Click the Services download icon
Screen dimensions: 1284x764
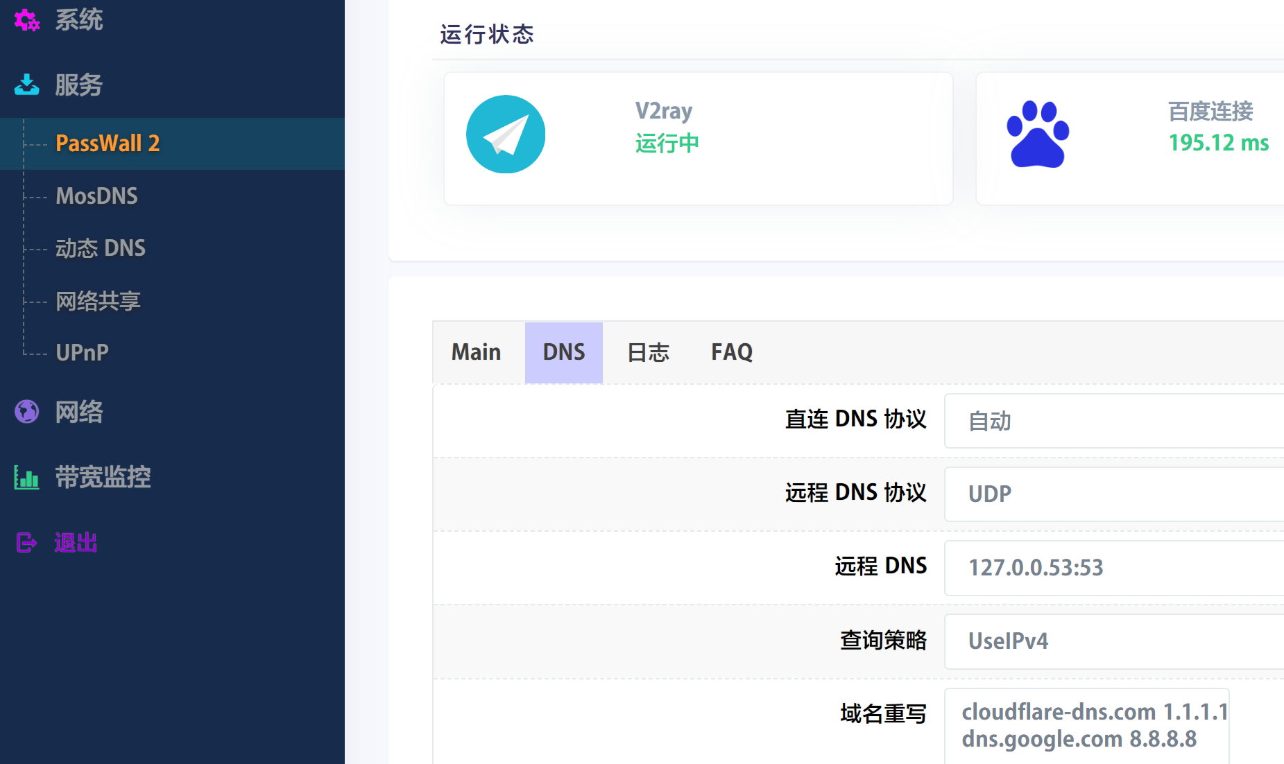27,85
